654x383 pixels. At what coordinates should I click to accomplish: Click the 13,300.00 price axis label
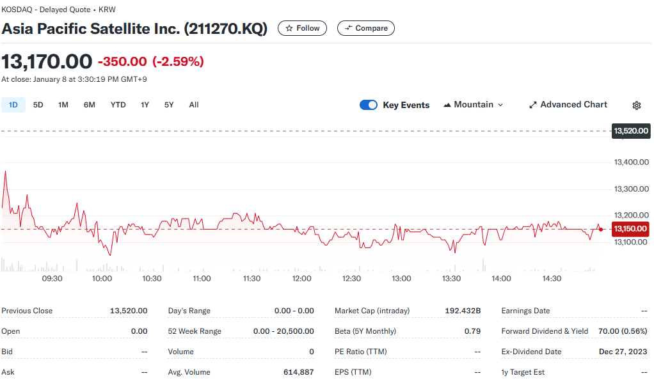[x=632, y=189]
